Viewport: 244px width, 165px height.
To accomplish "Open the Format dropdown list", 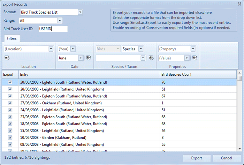I will tap(80, 12).
